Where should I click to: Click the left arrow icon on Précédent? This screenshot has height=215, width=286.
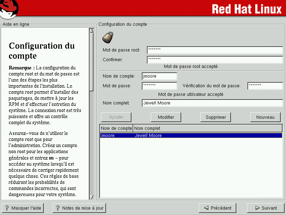206,208
